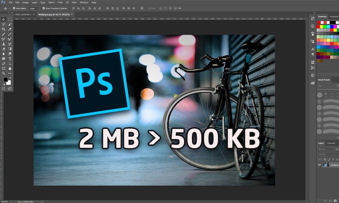This screenshot has width=339, height=203.
Task: Swap foreground and background colors
Action: pos(10,78)
